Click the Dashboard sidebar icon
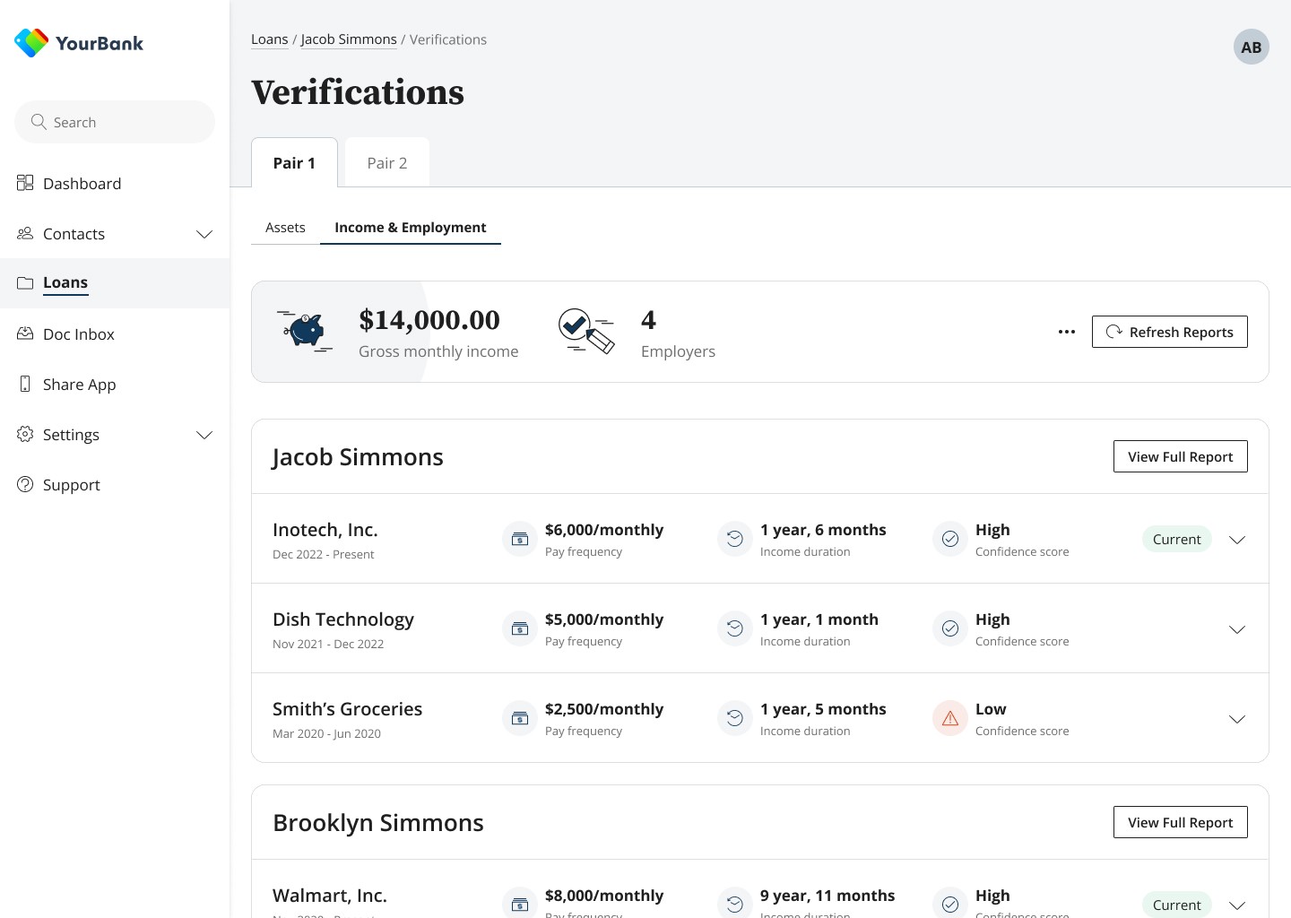1291x918 pixels. click(x=25, y=183)
